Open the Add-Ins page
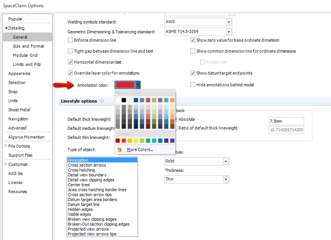Viewport: 331px width, 240px height. tap(15, 173)
